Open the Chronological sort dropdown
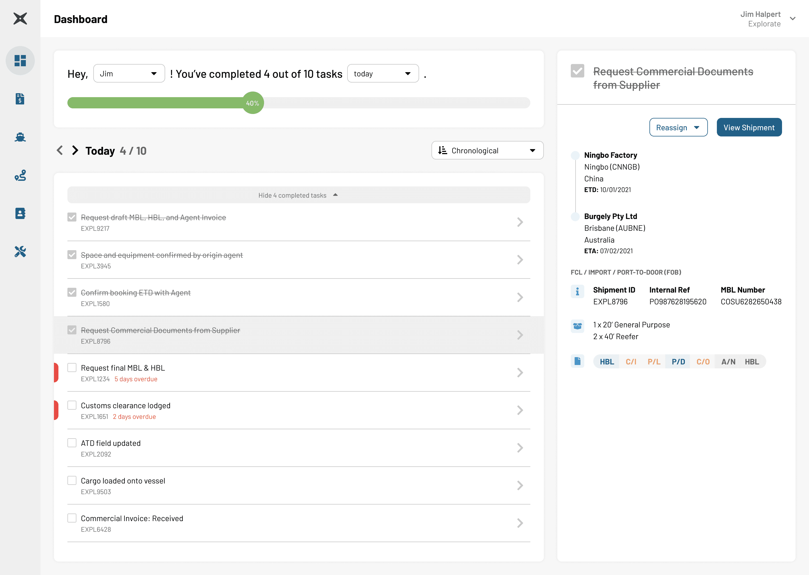 pyautogui.click(x=487, y=150)
